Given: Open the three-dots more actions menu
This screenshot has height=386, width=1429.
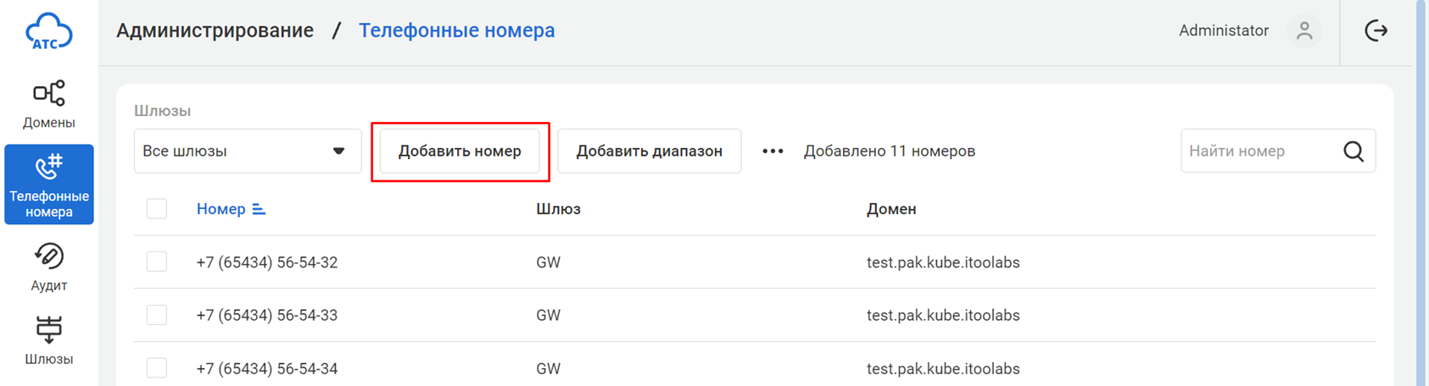Looking at the screenshot, I should 772,152.
